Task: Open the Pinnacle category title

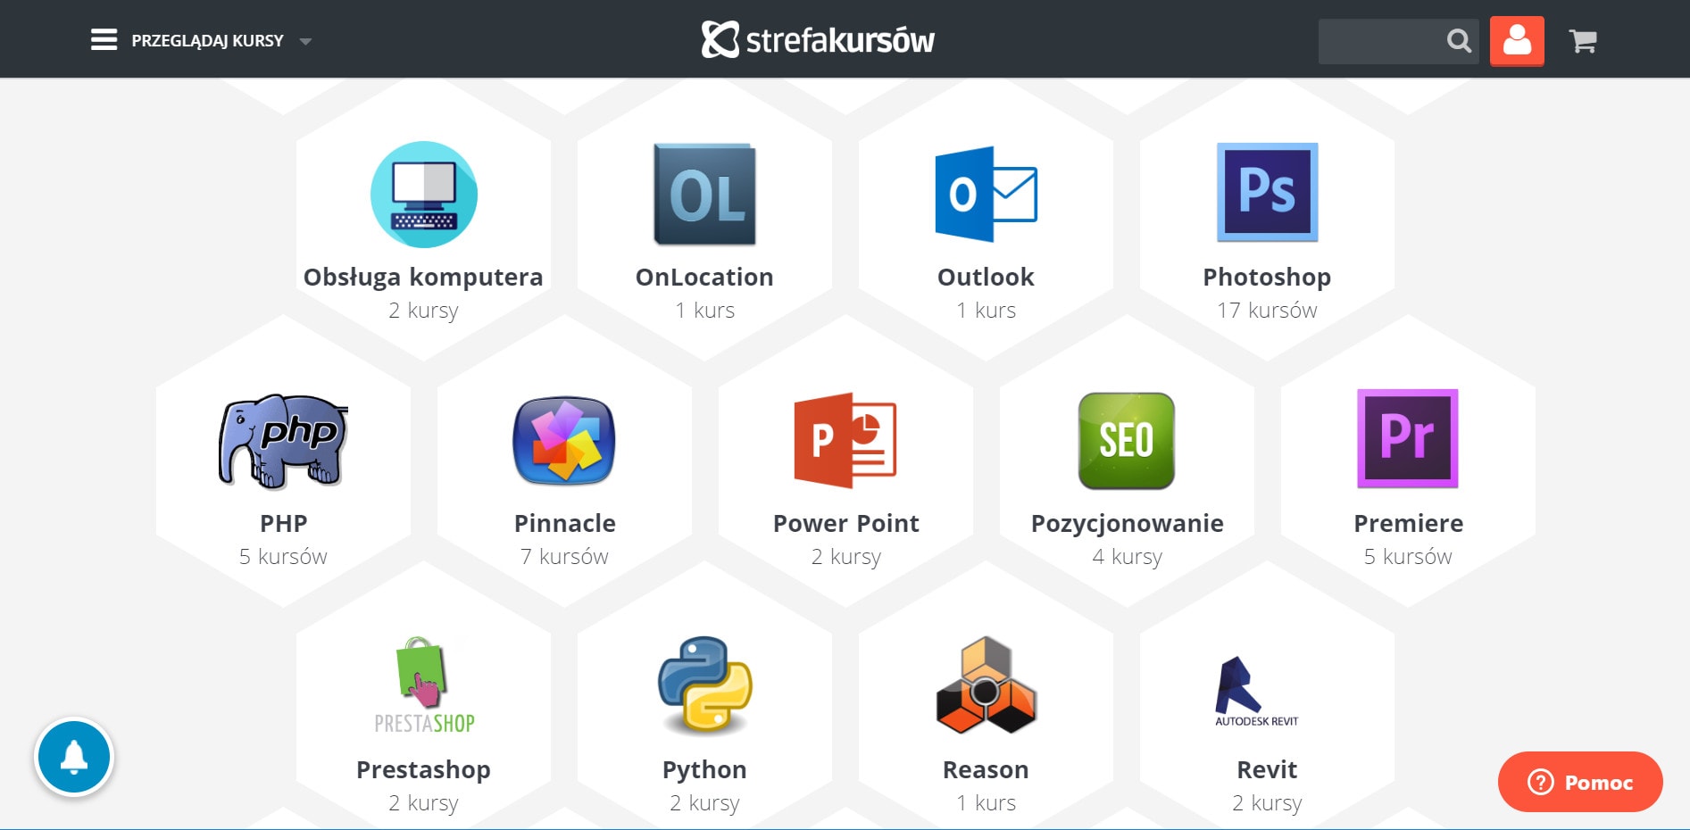Action: click(564, 524)
